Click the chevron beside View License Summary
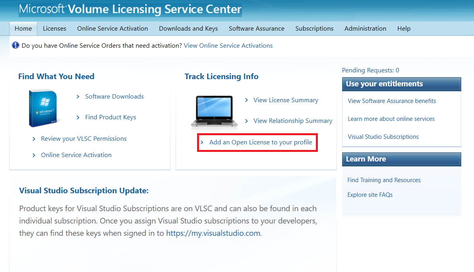The height and width of the screenshot is (272, 474). click(x=247, y=100)
